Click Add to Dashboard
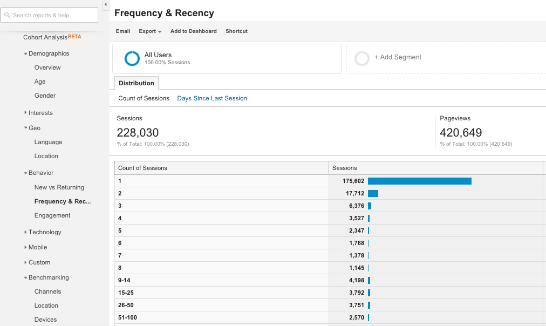 (193, 31)
